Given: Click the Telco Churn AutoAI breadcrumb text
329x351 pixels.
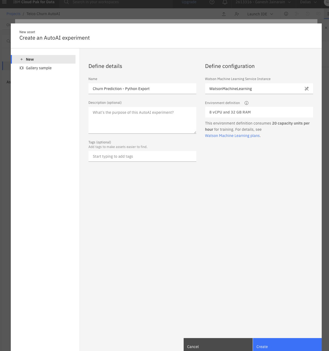Looking at the screenshot, I should [x=43, y=14].
